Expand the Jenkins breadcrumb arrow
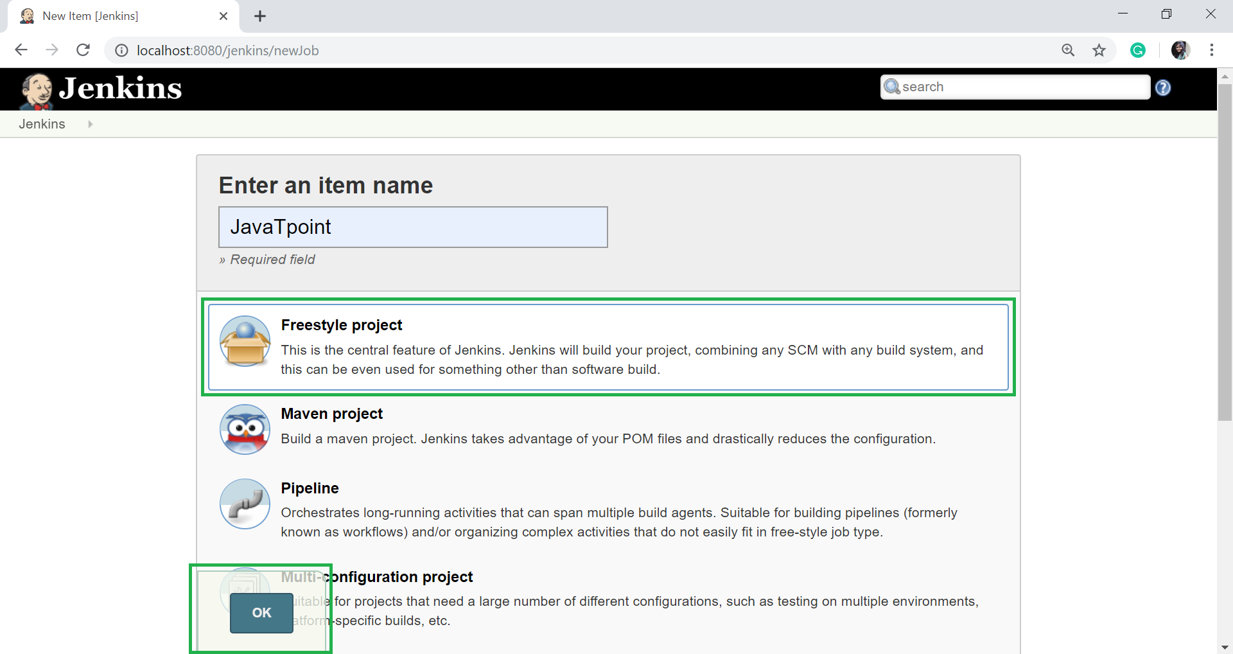 click(x=90, y=124)
